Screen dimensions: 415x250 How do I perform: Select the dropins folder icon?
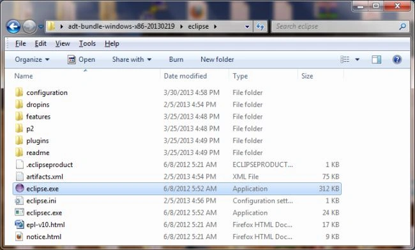[x=19, y=105]
